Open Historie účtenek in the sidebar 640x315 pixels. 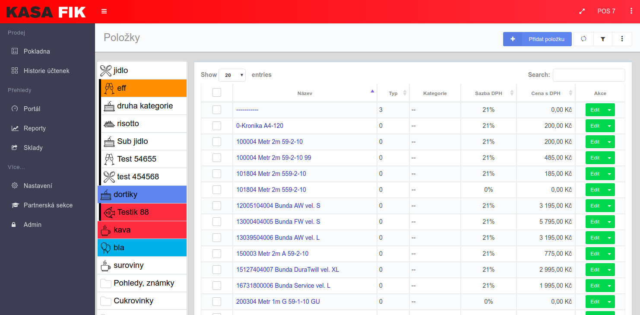pyautogui.click(x=48, y=70)
